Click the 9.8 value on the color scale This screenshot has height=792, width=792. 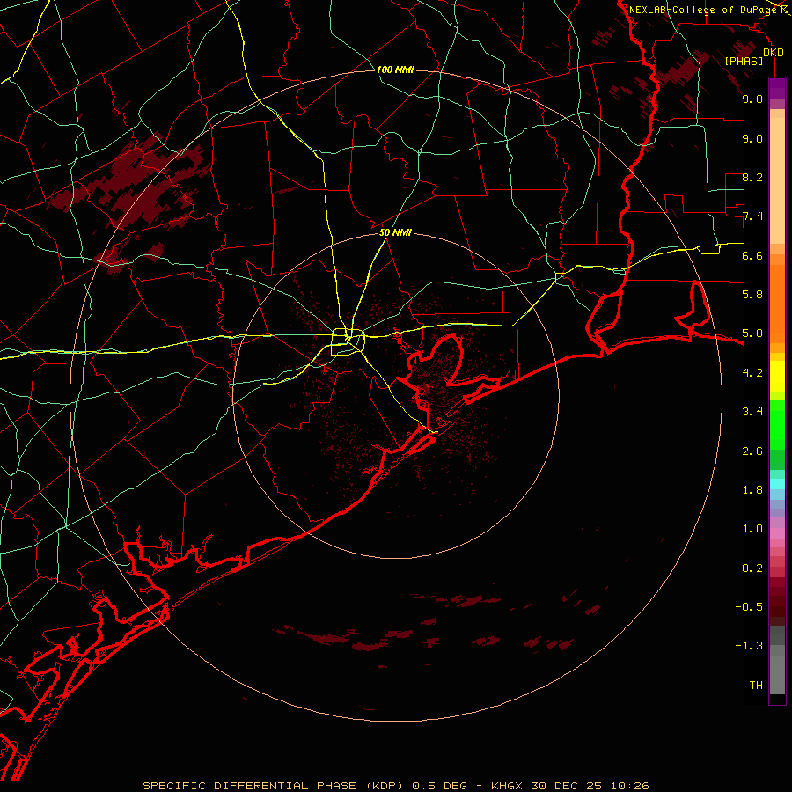pyautogui.click(x=752, y=99)
